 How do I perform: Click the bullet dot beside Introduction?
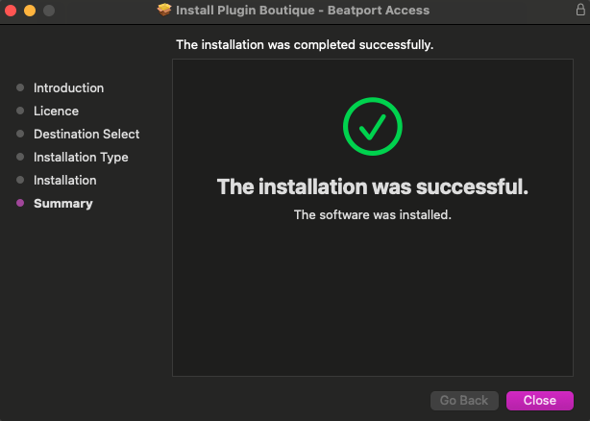(x=20, y=87)
